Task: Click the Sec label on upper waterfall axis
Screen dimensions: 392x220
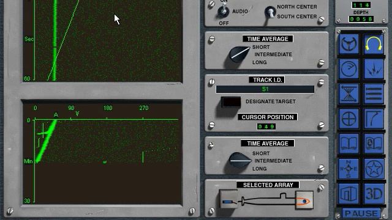Action: point(29,39)
